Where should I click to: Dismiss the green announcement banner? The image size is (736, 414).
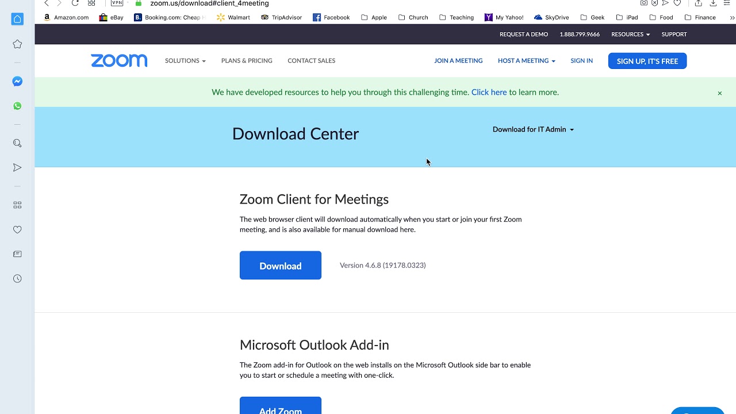coord(719,93)
